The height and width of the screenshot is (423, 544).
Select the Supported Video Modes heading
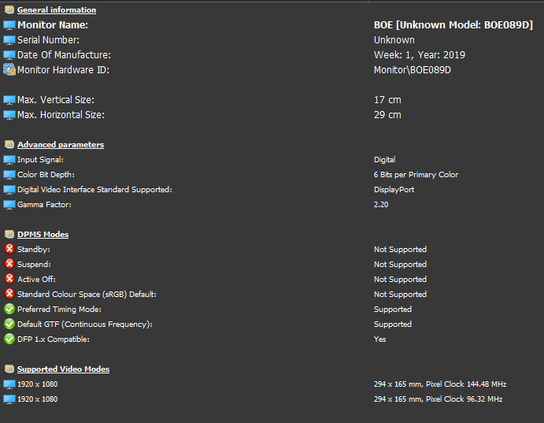pos(63,369)
